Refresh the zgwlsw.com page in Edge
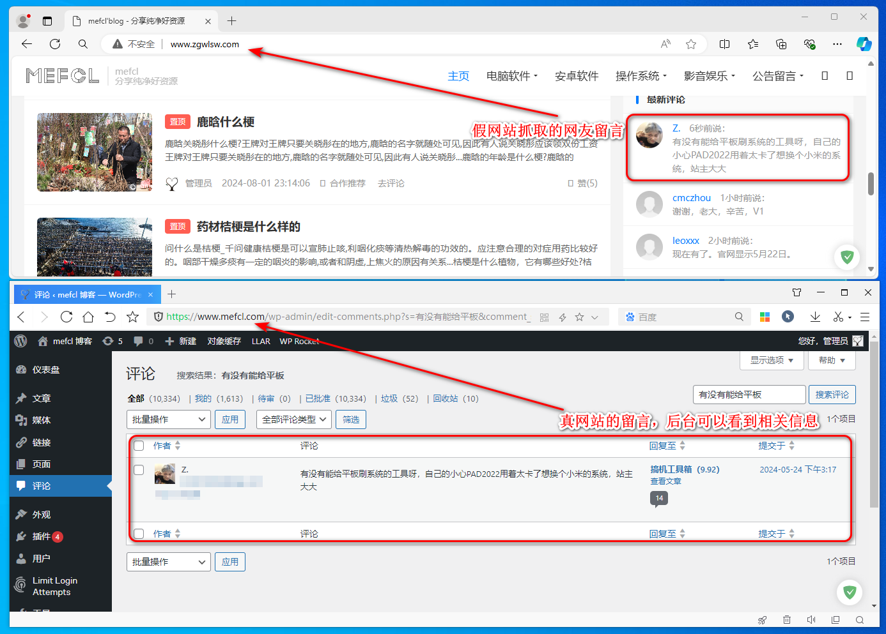Viewport: 886px width, 634px height. (x=55, y=44)
